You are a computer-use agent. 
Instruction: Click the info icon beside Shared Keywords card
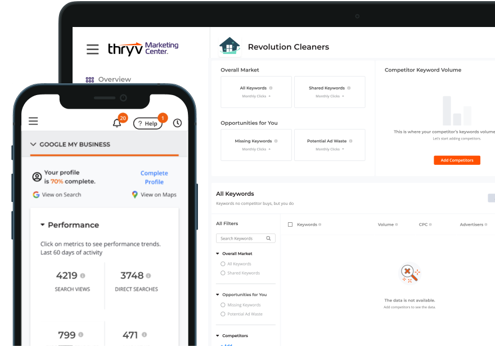[349, 88]
